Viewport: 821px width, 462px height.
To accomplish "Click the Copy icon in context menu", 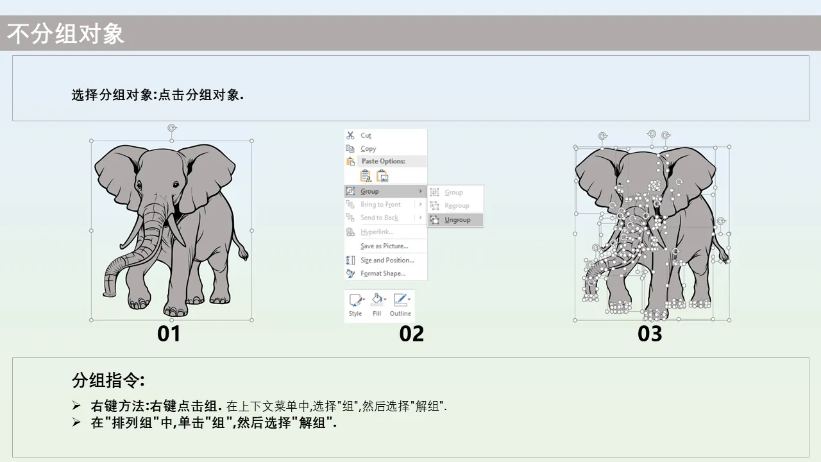I will point(350,149).
